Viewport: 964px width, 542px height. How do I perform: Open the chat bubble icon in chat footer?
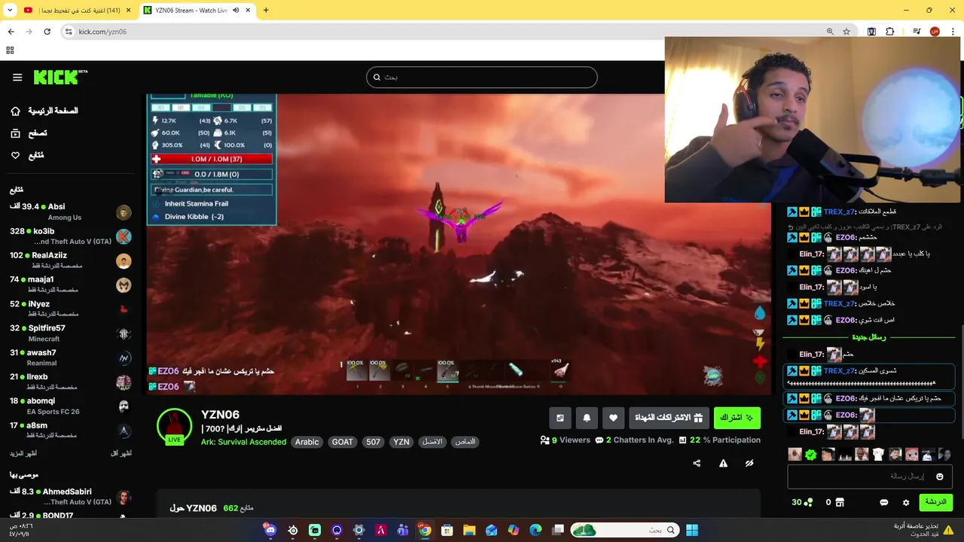pos(883,502)
